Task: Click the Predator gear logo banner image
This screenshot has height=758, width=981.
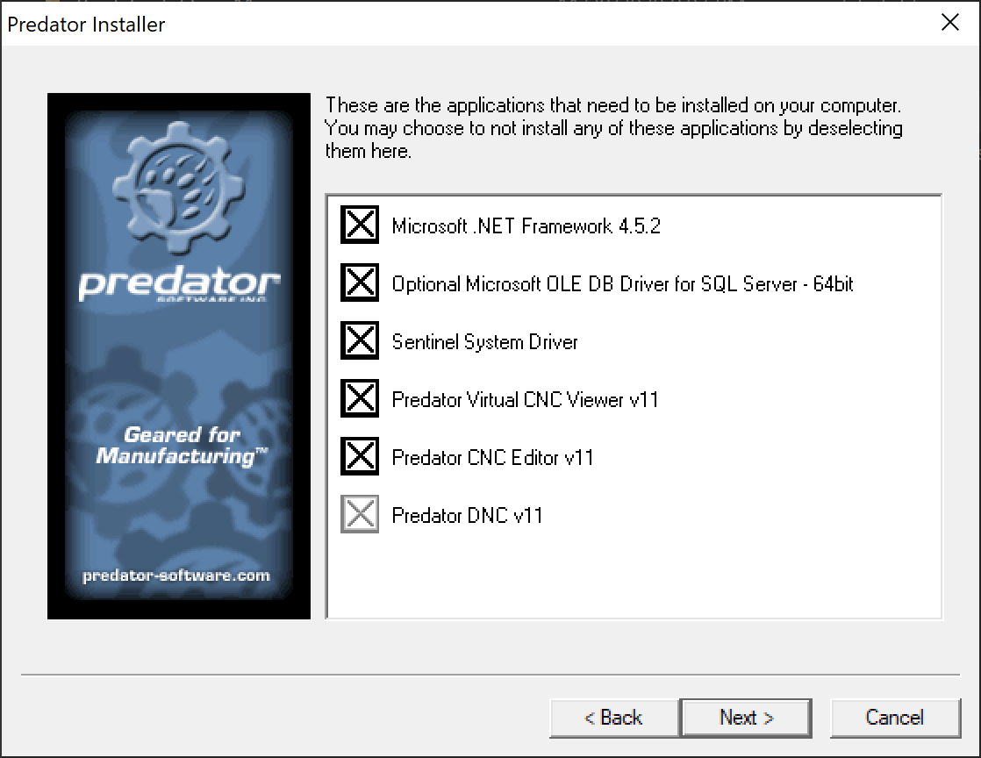Action: 179,356
